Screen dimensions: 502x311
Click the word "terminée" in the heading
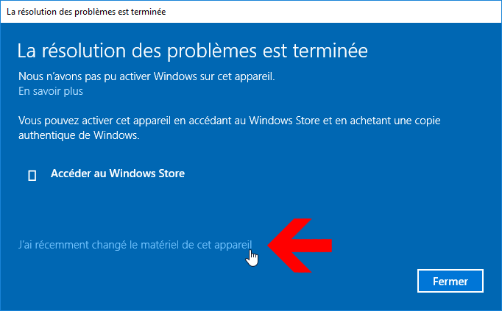[330, 51]
